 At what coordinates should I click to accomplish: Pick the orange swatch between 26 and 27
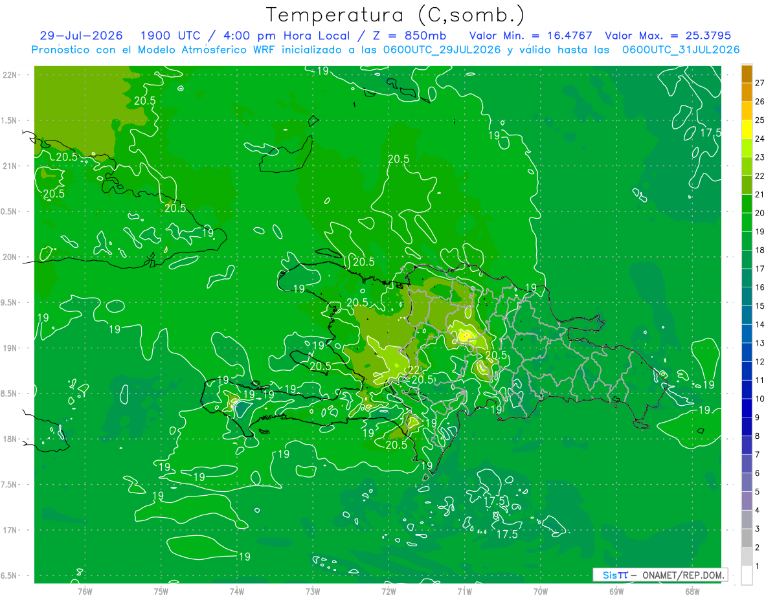point(747,93)
